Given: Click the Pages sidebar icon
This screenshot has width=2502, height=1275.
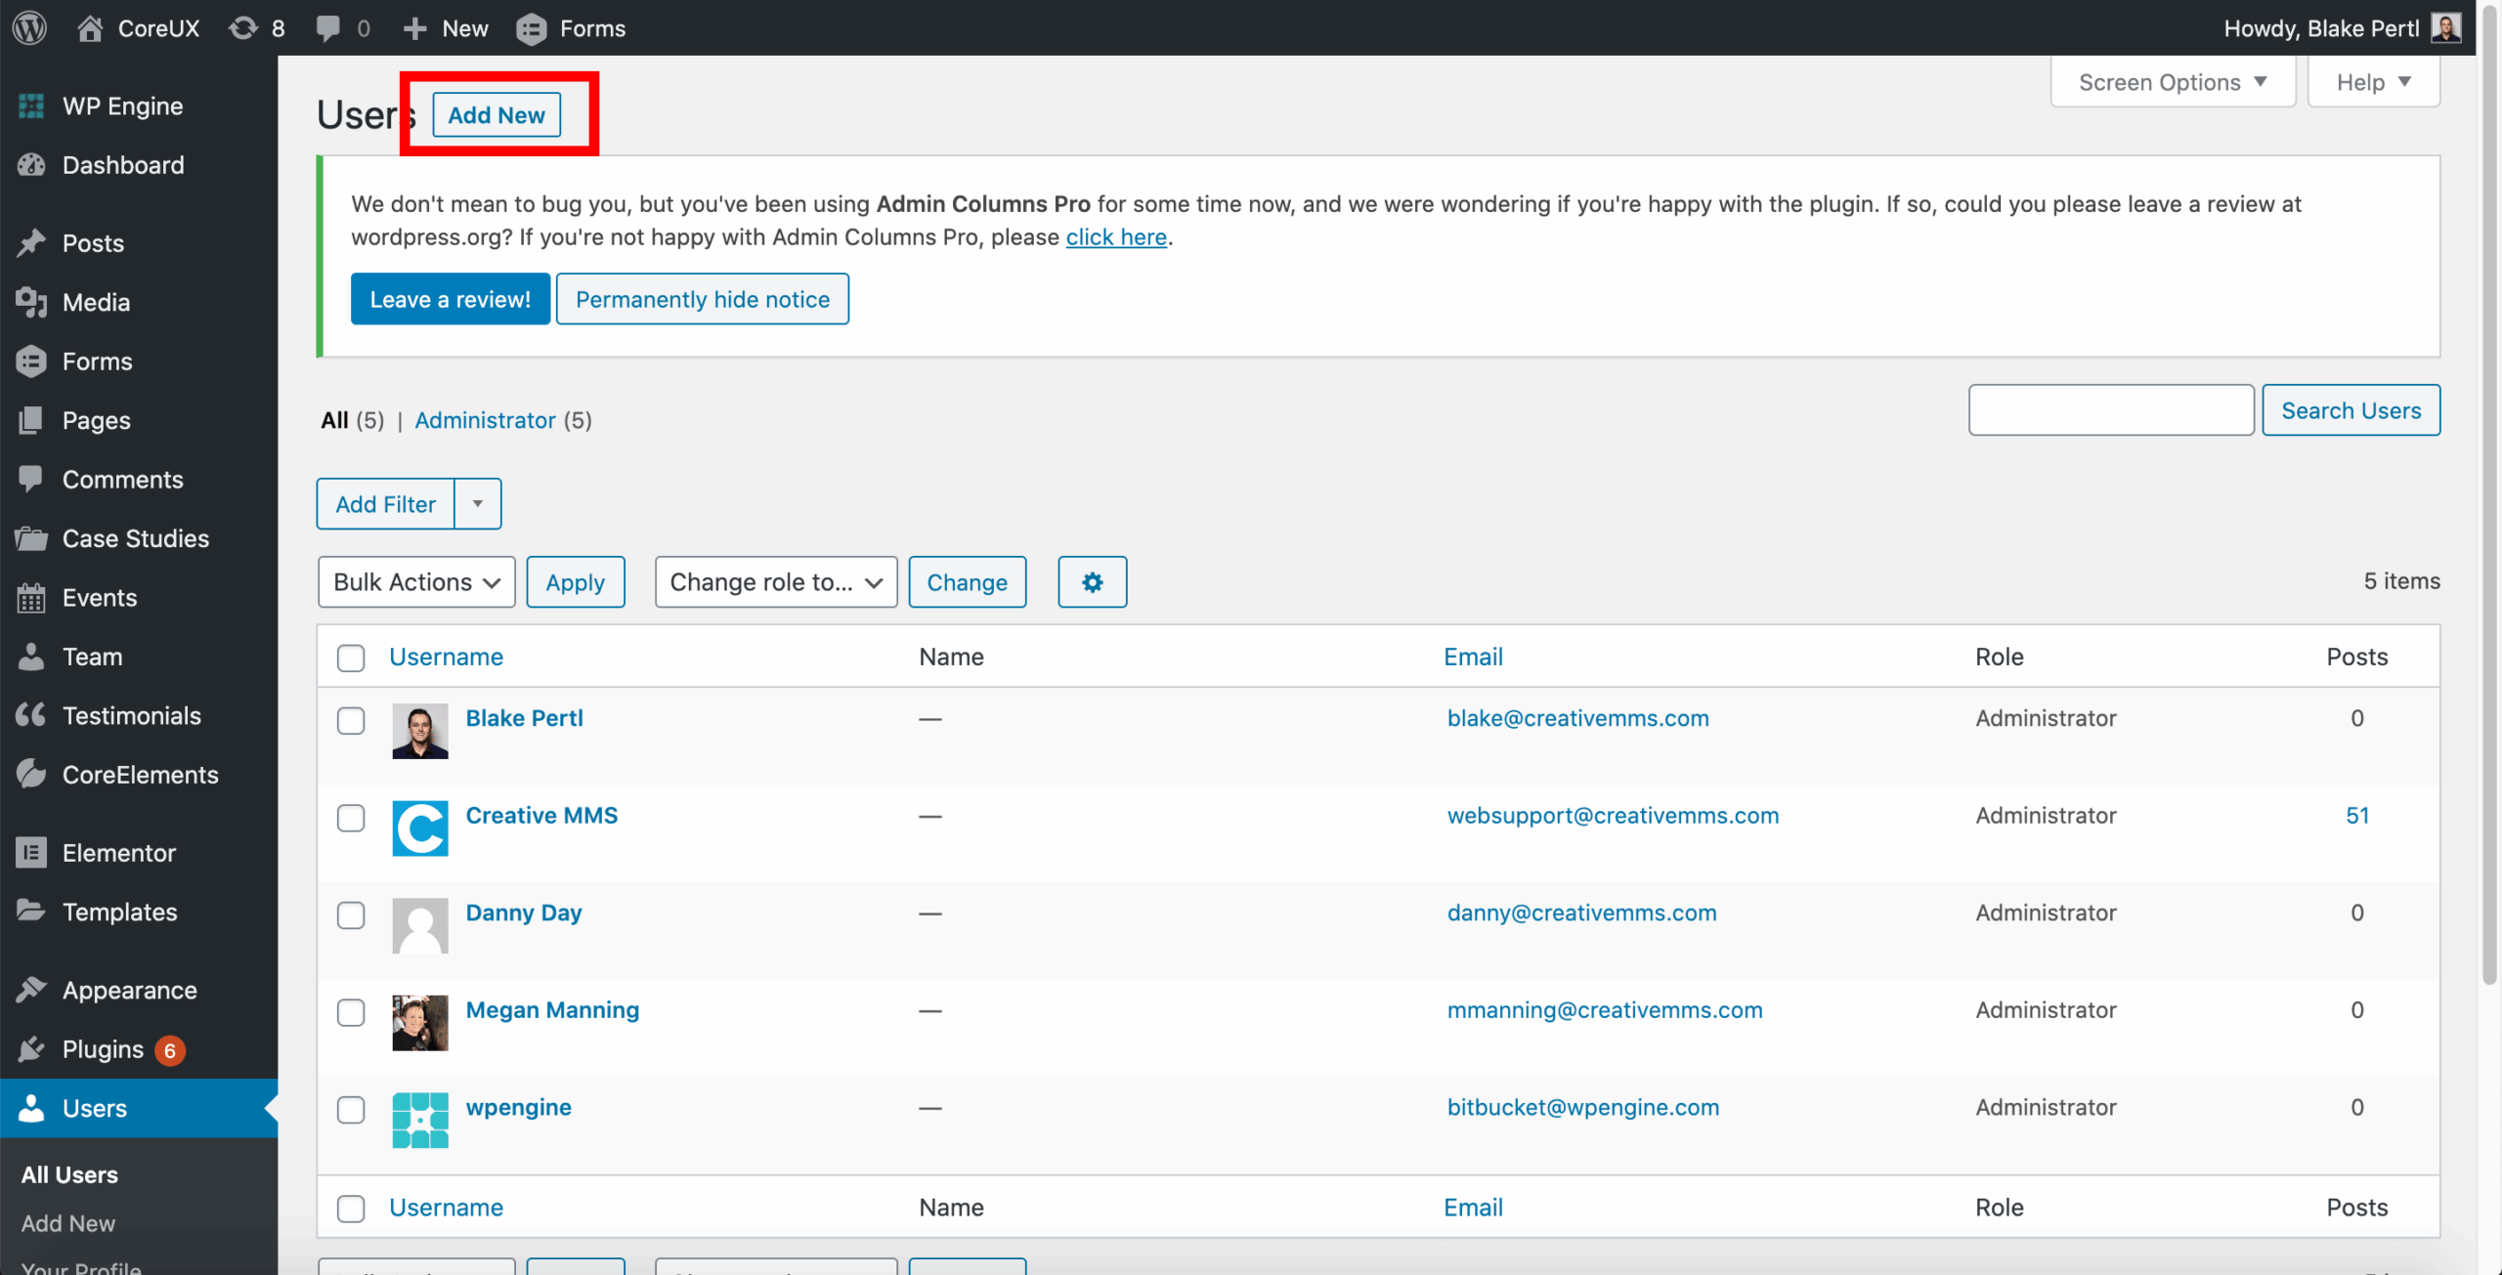Looking at the screenshot, I should click(31, 420).
